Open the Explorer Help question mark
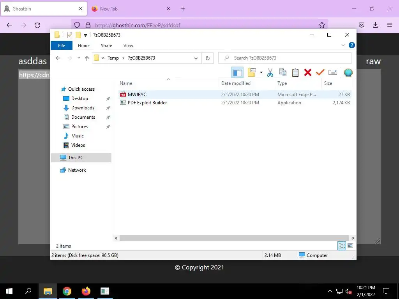The width and height of the screenshot is (399, 299). tap(352, 45)
